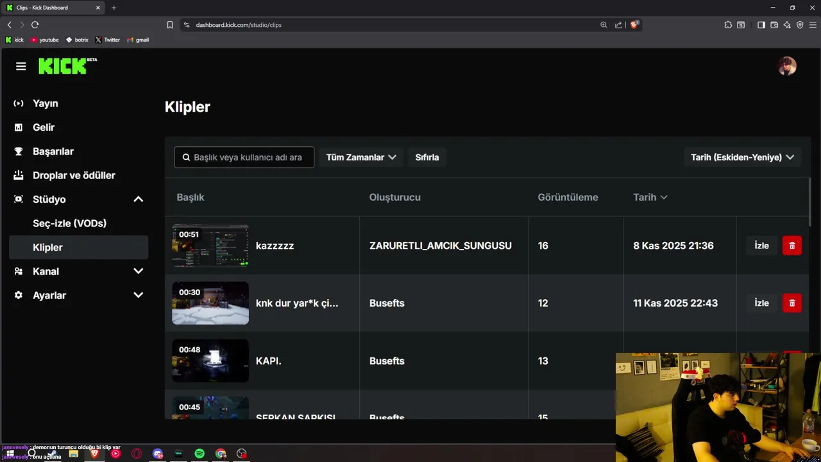Open the KAPI. clip thumbnail

(x=210, y=361)
